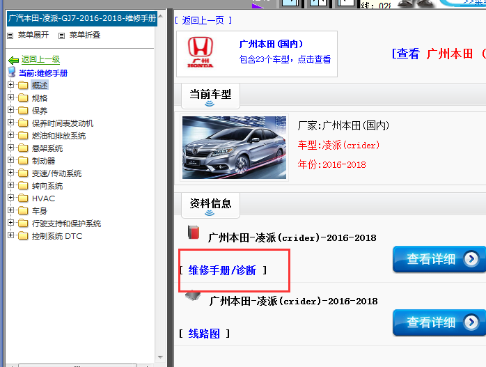Open 维修手册/诊断 link
The image size is (486, 367).
point(222,270)
